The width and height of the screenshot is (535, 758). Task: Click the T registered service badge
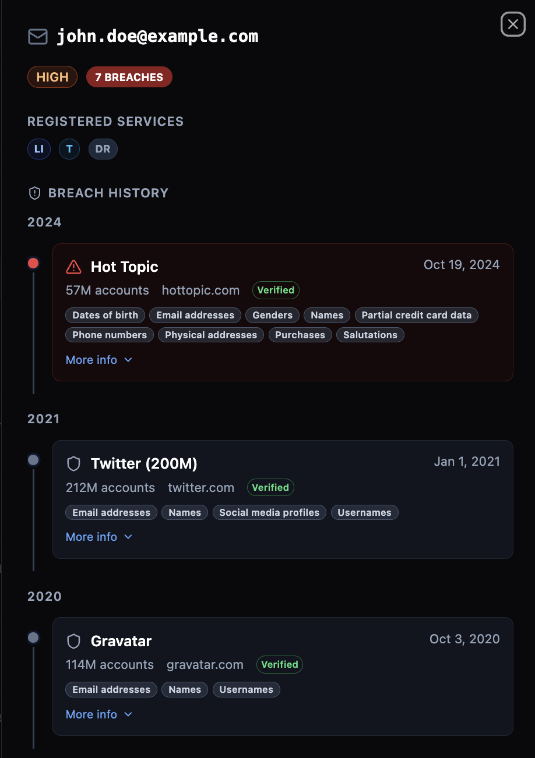click(x=69, y=149)
